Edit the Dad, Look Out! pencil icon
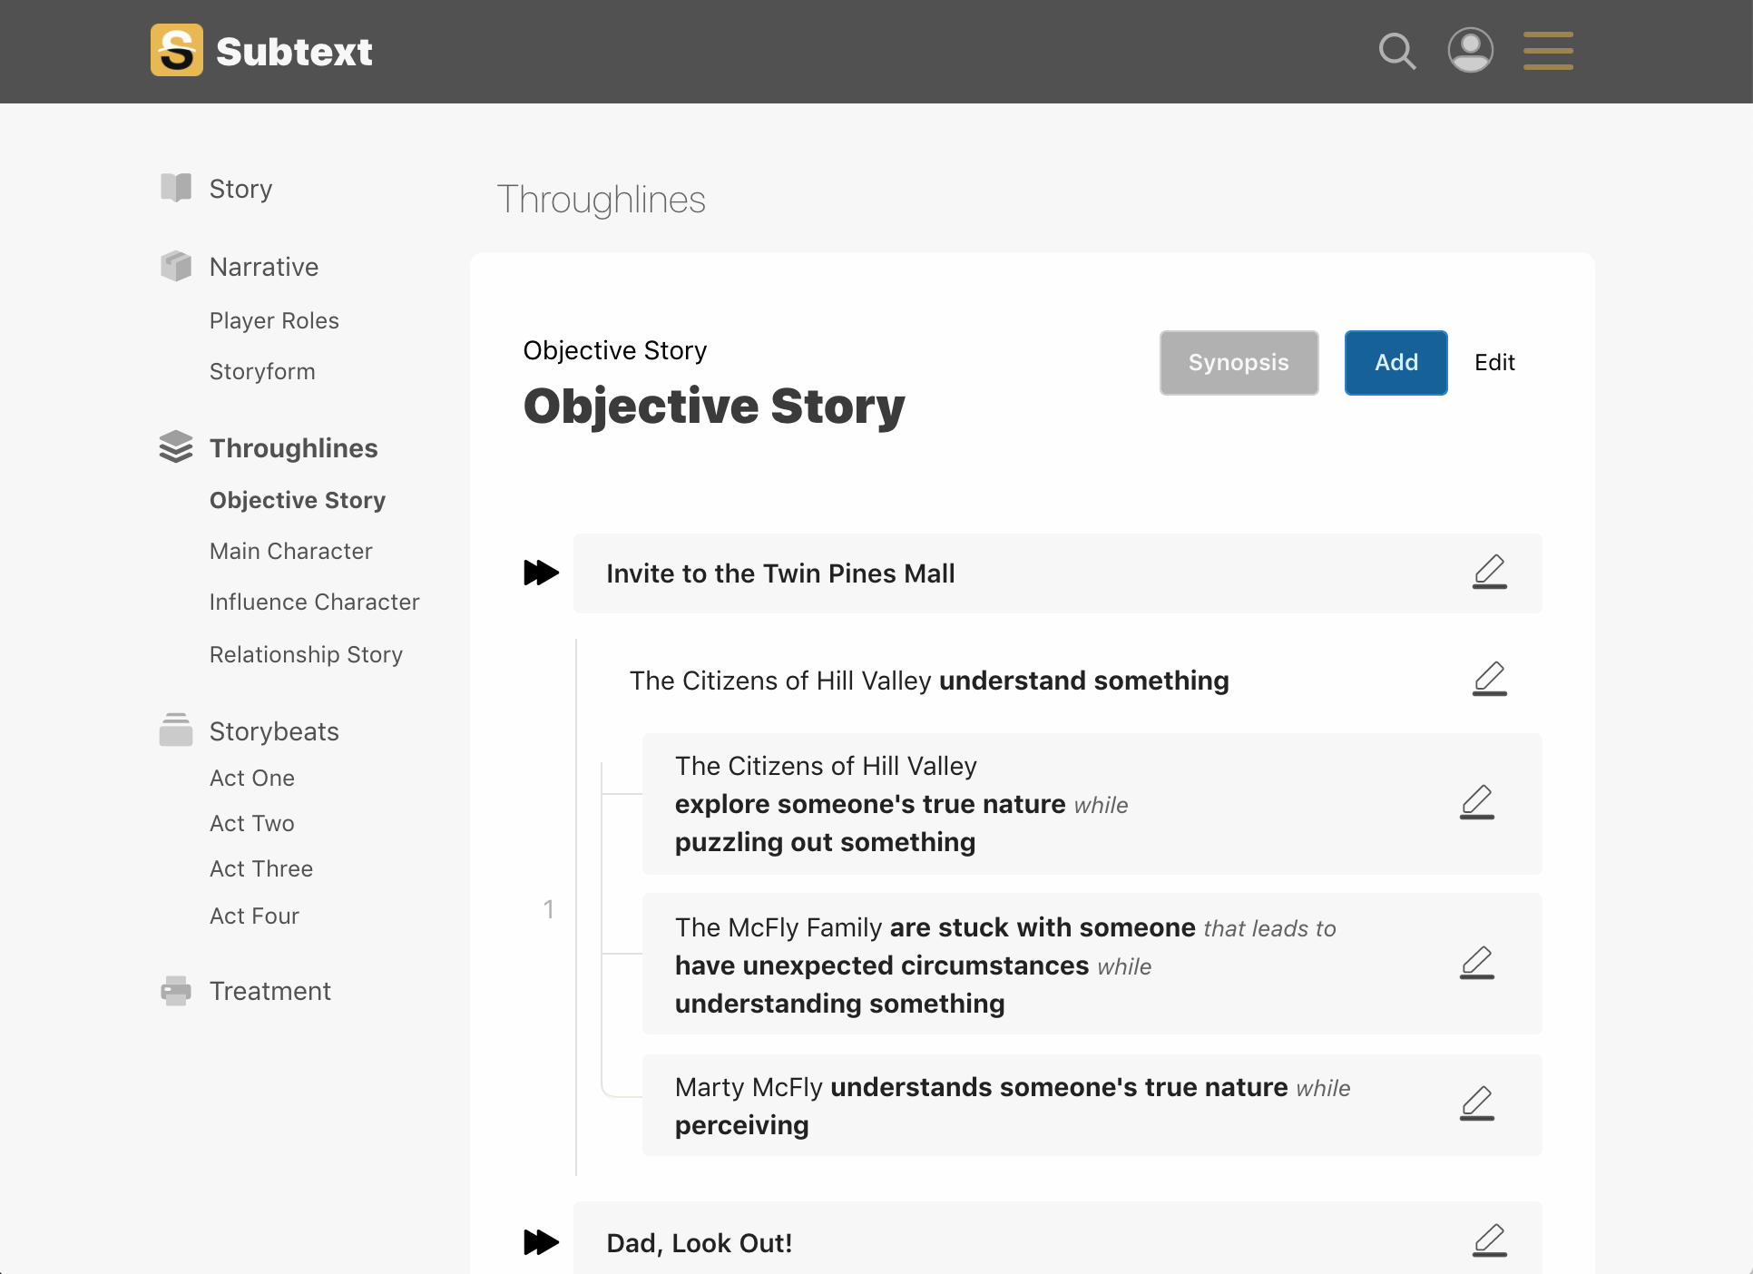Image resolution: width=1753 pixels, height=1274 pixels. 1490,1240
